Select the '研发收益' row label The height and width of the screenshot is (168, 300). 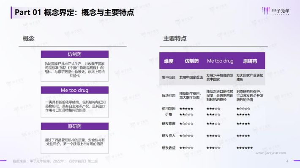(x=169, y=148)
